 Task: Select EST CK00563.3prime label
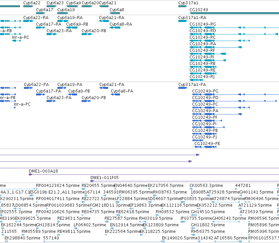coord(206,186)
